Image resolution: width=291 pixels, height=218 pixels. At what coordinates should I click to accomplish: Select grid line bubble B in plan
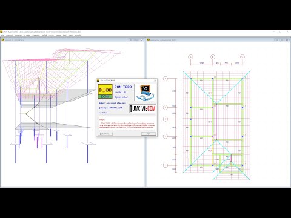(213, 57)
